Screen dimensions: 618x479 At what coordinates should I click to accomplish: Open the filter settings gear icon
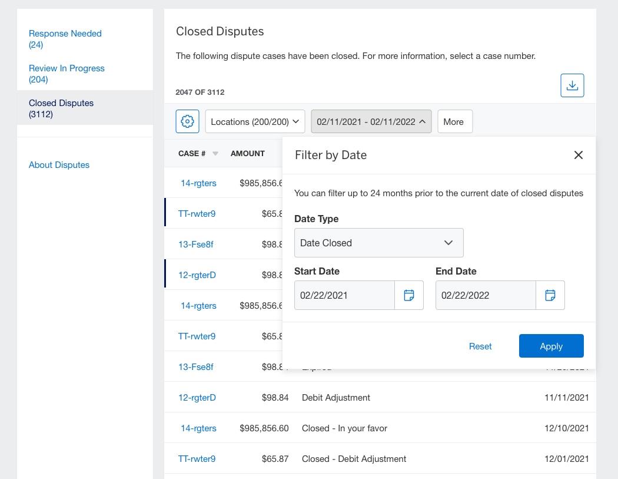point(187,121)
